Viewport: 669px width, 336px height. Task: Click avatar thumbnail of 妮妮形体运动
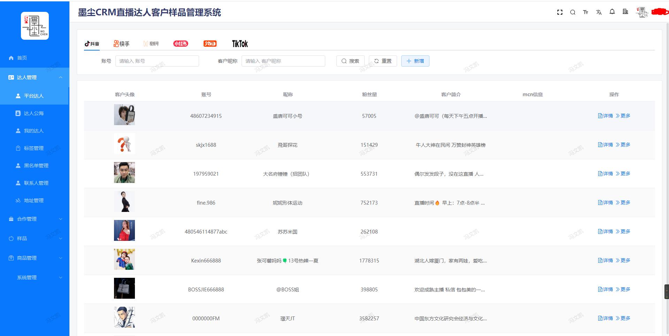pyautogui.click(x=124, y=201)
